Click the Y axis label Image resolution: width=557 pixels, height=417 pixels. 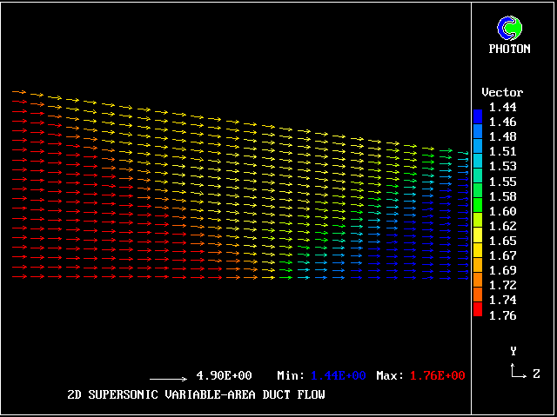click(513, 351)
